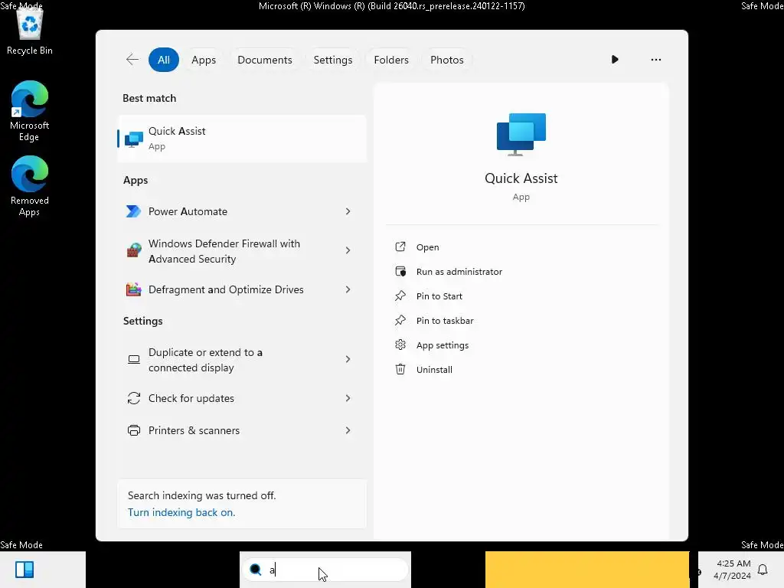The image size is (784, 588).
Task: Expand Defragment and Optimize Drives chevron
Action: coord(348,289)
